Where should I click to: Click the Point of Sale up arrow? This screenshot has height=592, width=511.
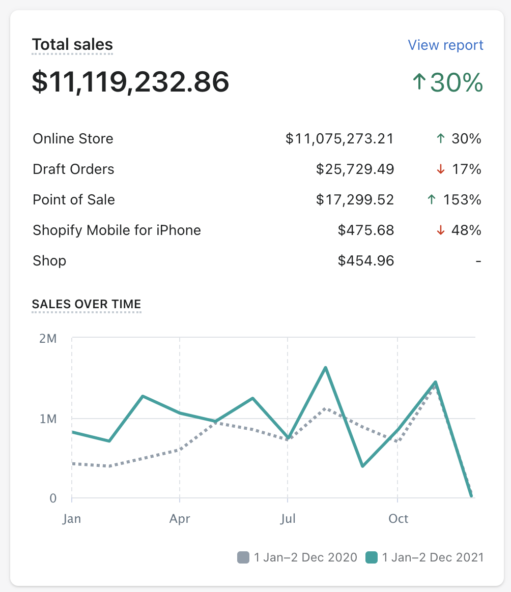(x=432, y=200)
